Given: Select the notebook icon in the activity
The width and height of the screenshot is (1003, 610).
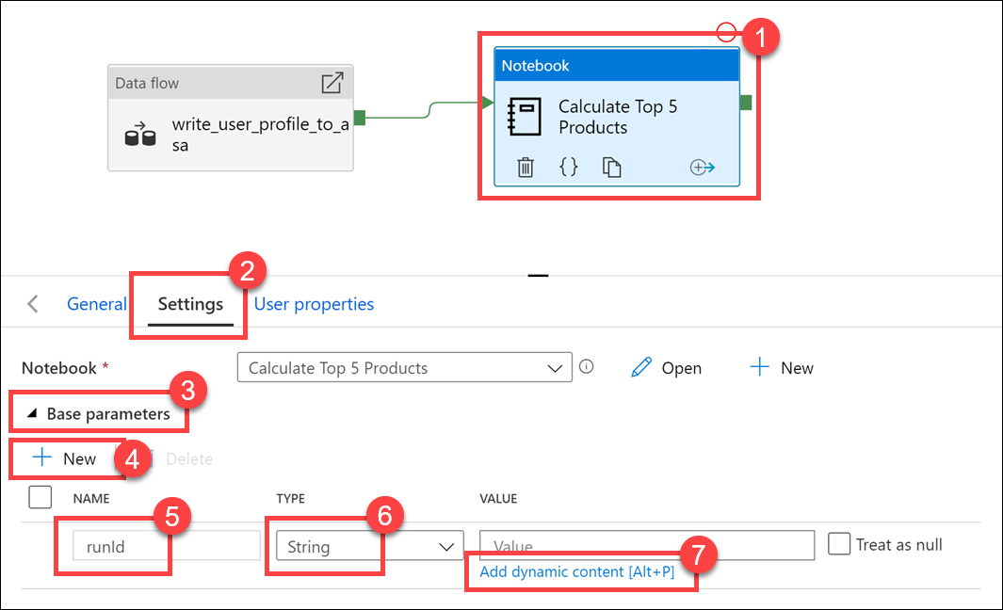Looking at the screenshot, I should 525,117.
